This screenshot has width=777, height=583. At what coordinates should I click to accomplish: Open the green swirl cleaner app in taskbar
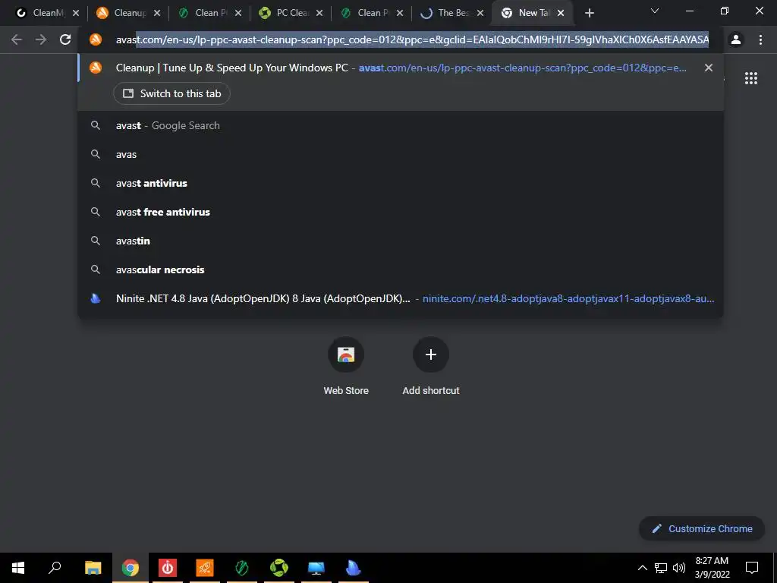coord(279,568)
